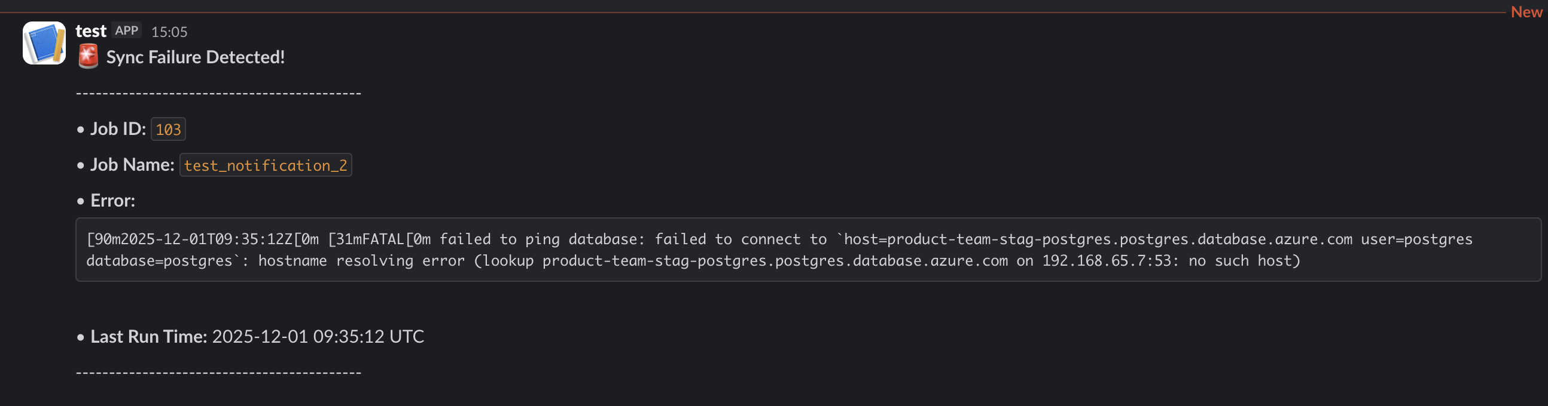Screen dimensions: 1548x406
Task: Click the dashed divider line below the heading
Action: pos(218,93)
